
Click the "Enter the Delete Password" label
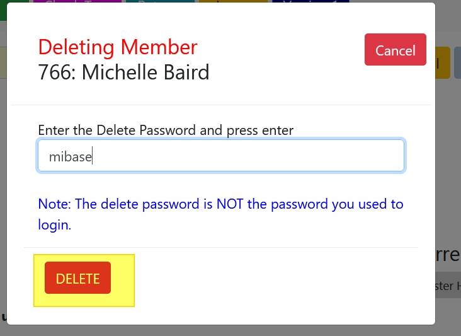click(166, 130)
